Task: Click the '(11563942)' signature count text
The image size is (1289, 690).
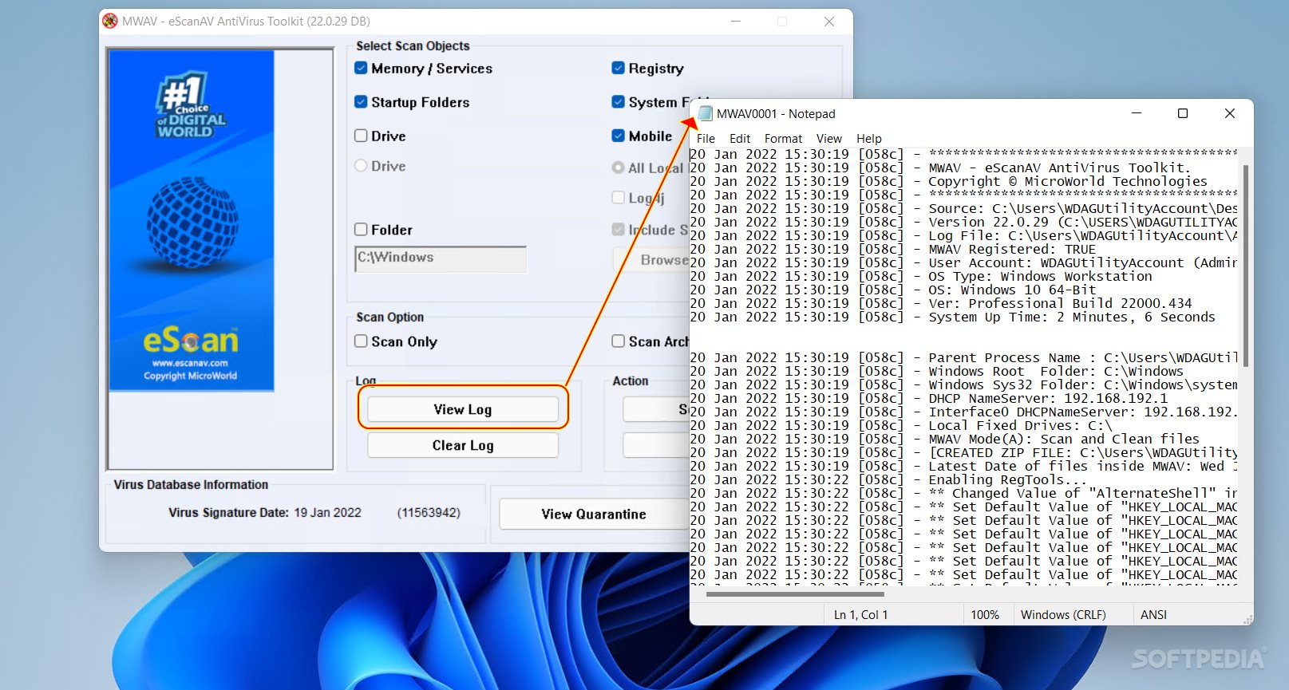Action: 429,512
